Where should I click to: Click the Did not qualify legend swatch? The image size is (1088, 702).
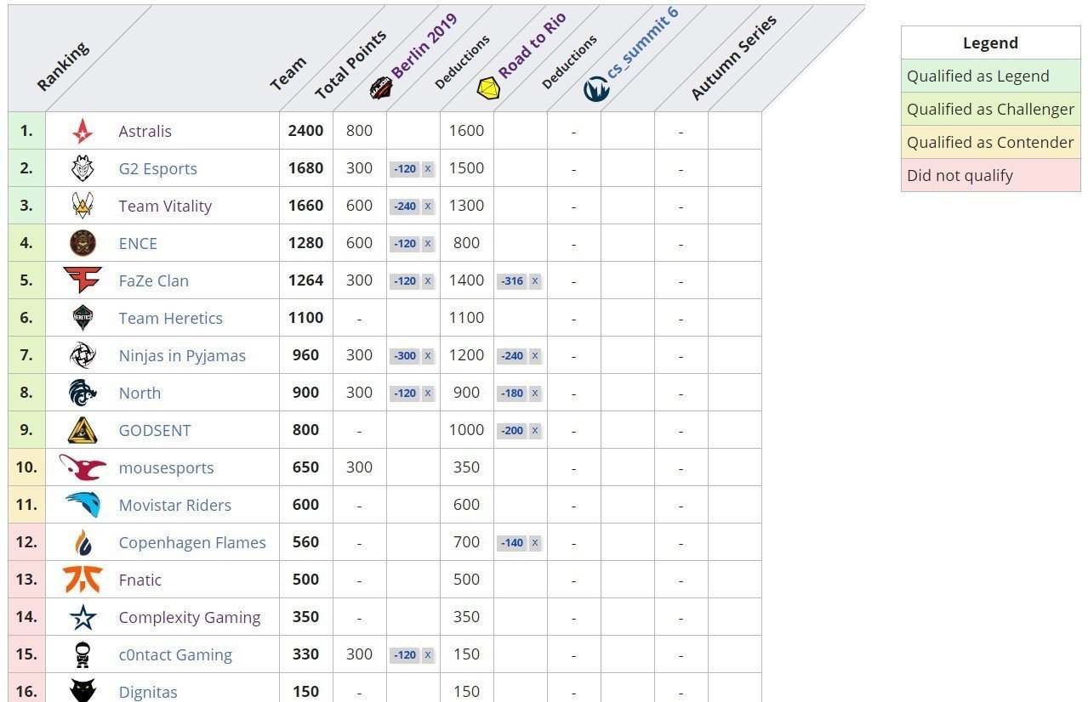990,175
